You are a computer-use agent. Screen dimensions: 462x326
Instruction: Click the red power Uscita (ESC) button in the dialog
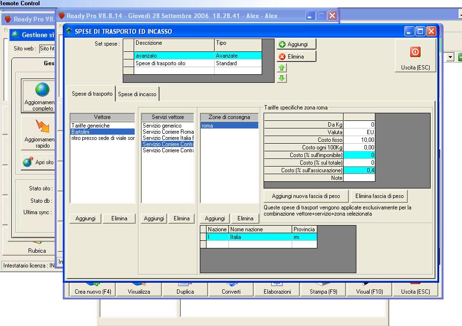pyautogui.click(x=415, y=55)
